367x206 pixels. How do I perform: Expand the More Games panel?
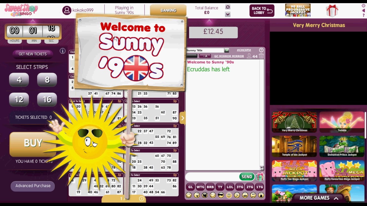(319, 198)
